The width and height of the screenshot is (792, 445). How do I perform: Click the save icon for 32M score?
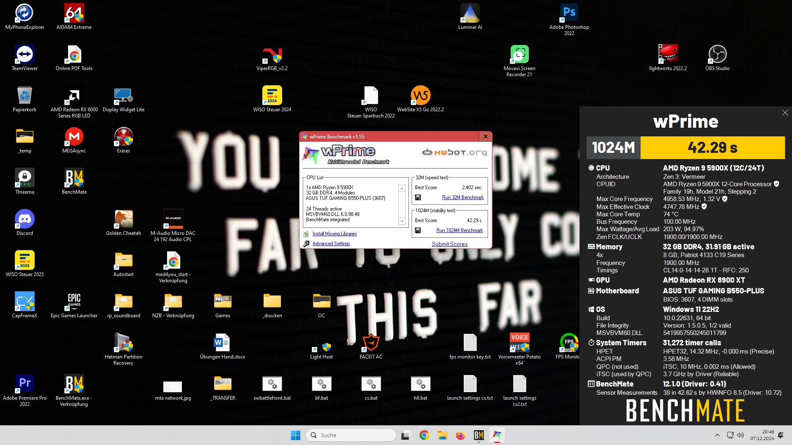tap(418, 197)
